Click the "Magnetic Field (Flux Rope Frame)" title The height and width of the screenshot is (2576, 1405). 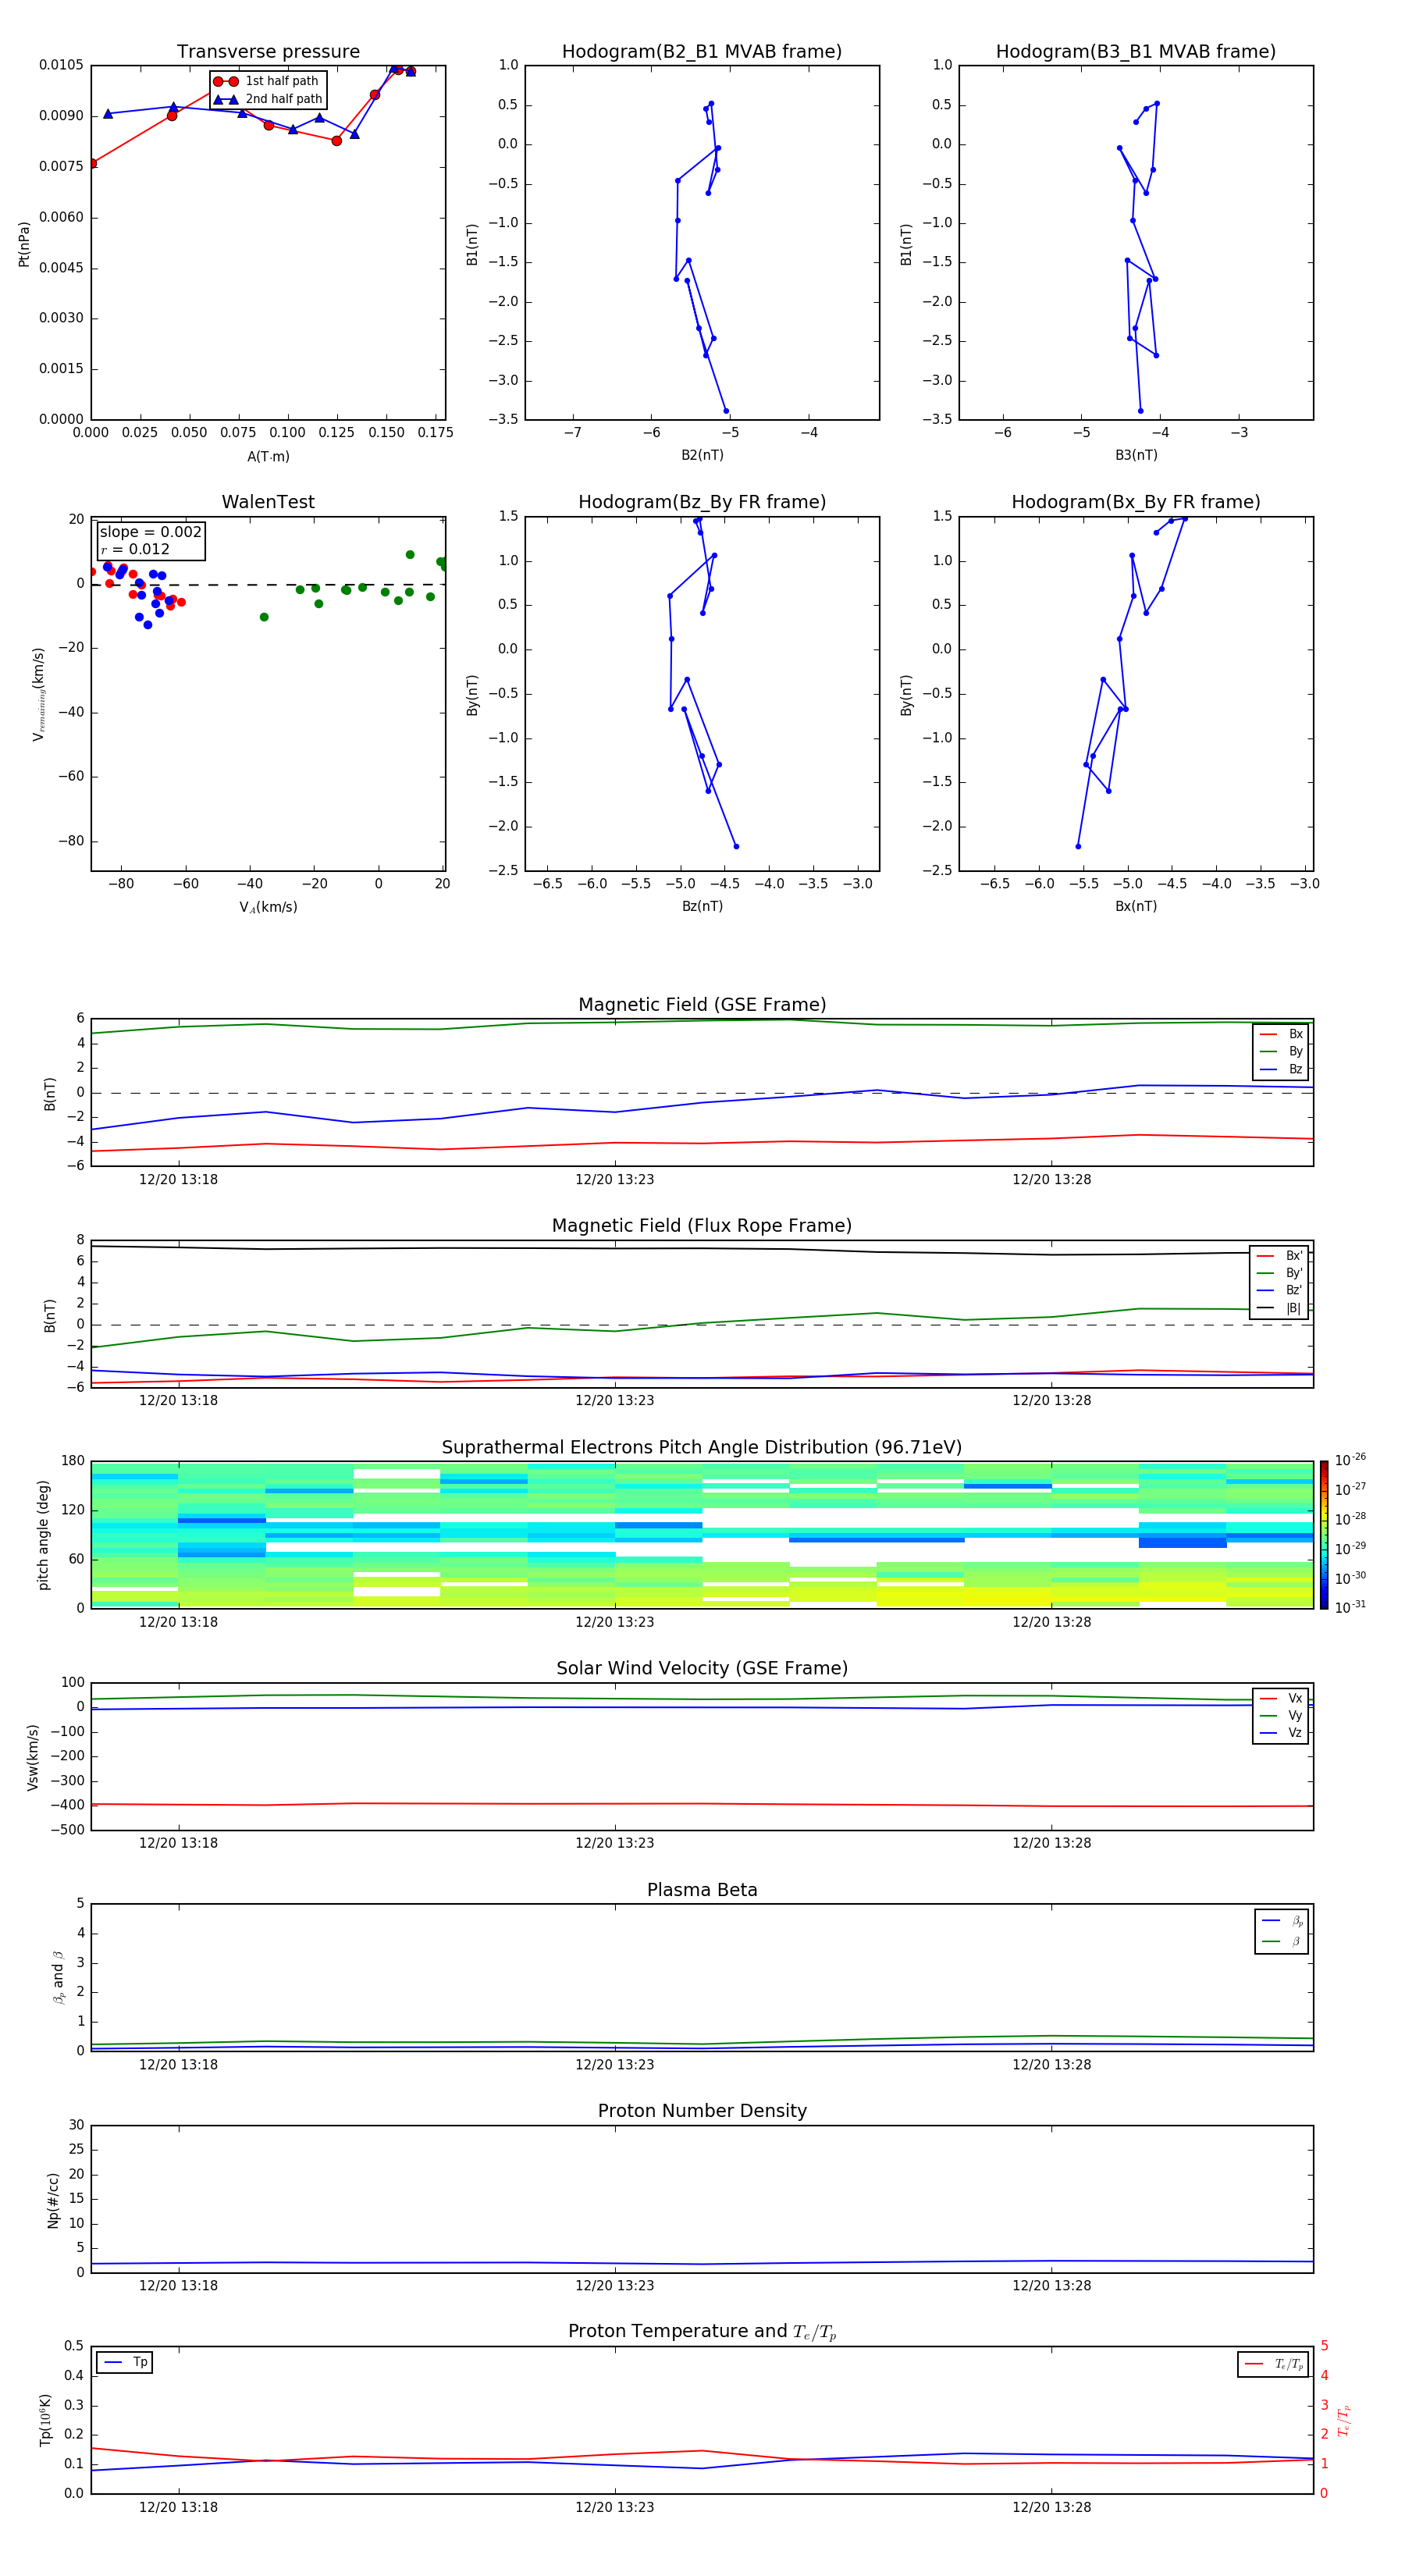click(x=702, y=1226)
